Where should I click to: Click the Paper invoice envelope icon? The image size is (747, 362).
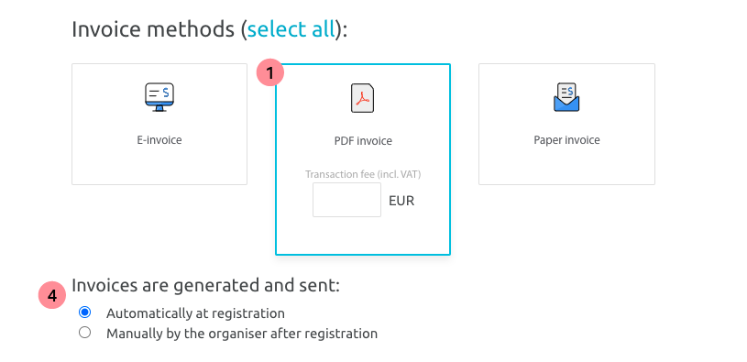[566, 97]
